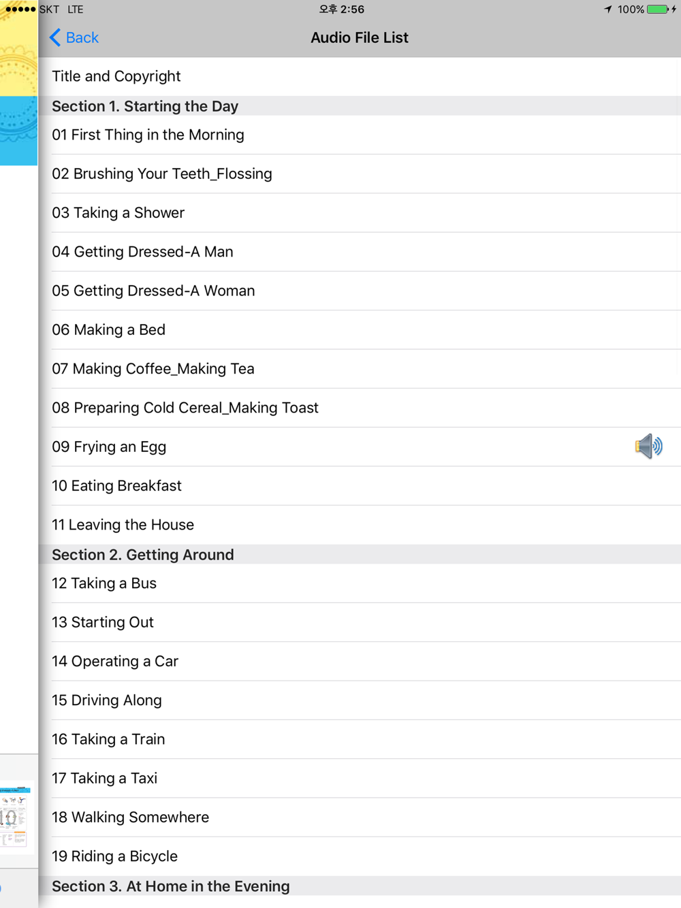Tap Section 2. Getting Around header
681x908 pixels.
[x=360, y=555]
